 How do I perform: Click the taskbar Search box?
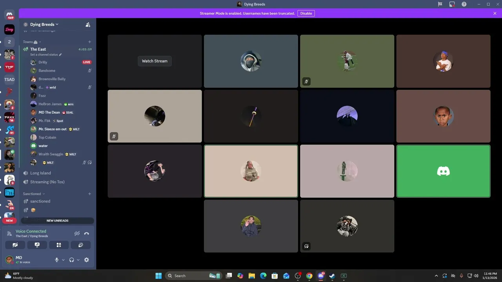(194, 276)
